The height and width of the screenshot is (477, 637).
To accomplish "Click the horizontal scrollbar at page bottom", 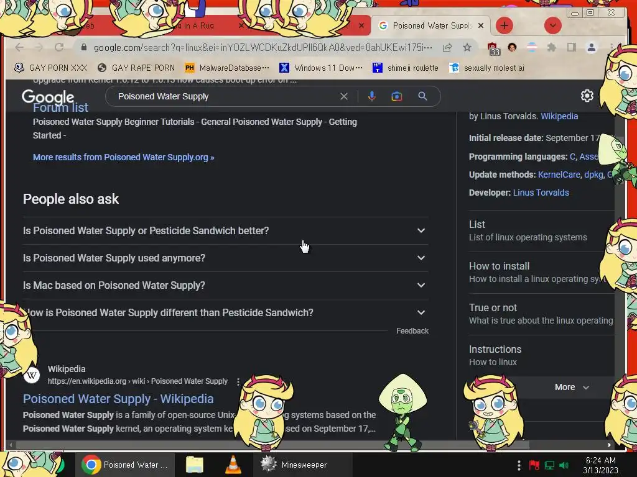I will (x=272, y=445).
